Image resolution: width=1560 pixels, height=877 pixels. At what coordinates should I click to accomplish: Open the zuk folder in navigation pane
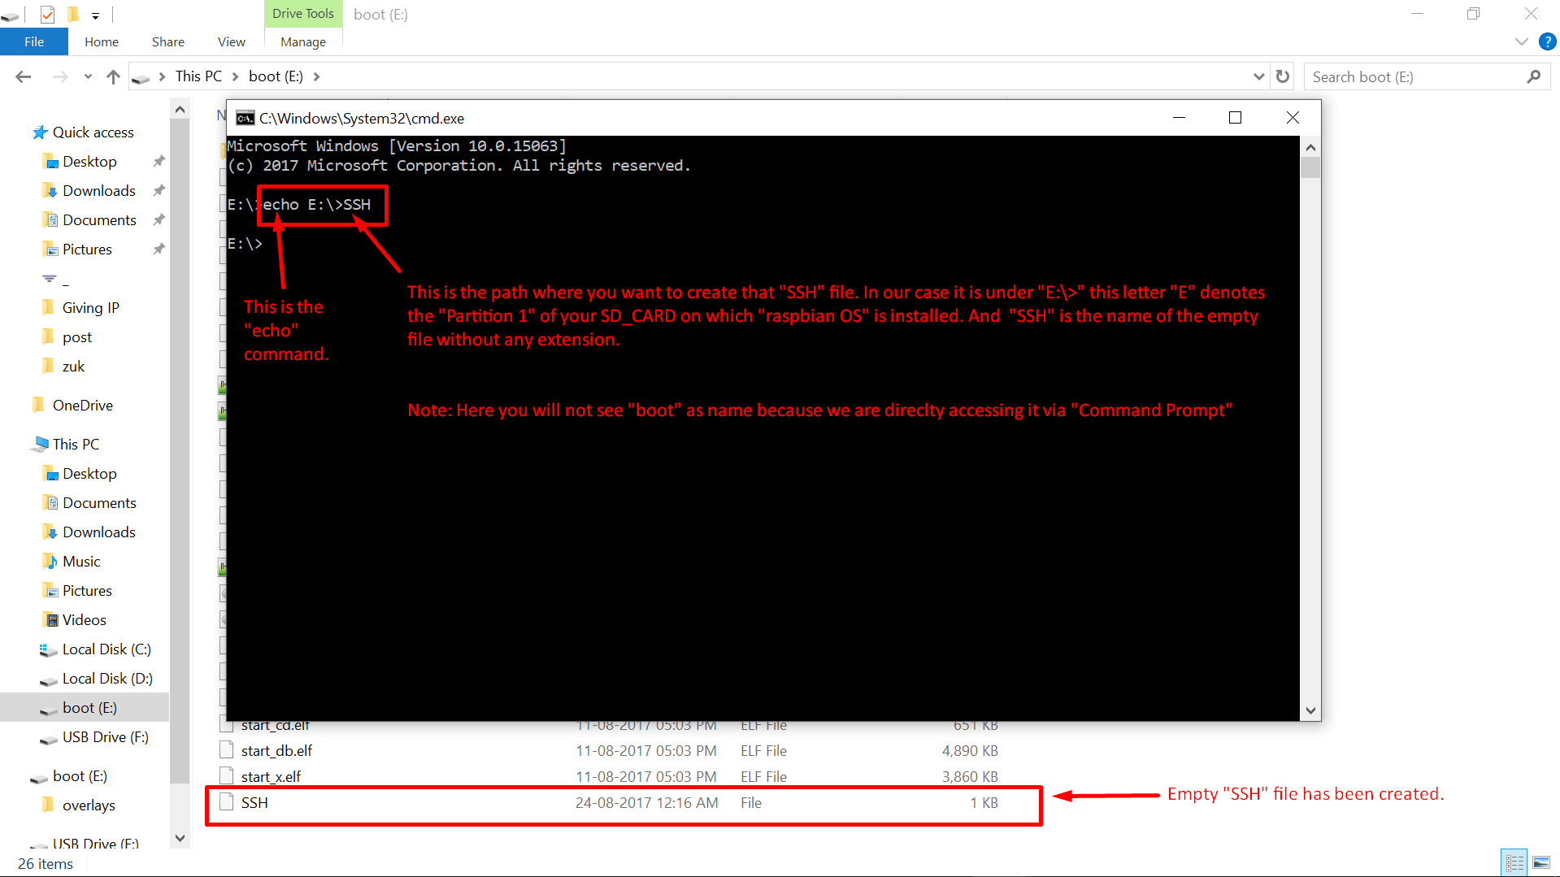click(73, 367)
